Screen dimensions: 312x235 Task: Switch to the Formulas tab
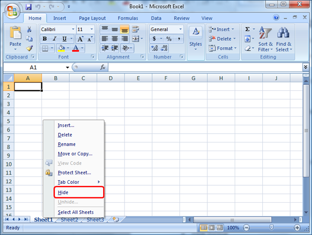coord(128,18)
